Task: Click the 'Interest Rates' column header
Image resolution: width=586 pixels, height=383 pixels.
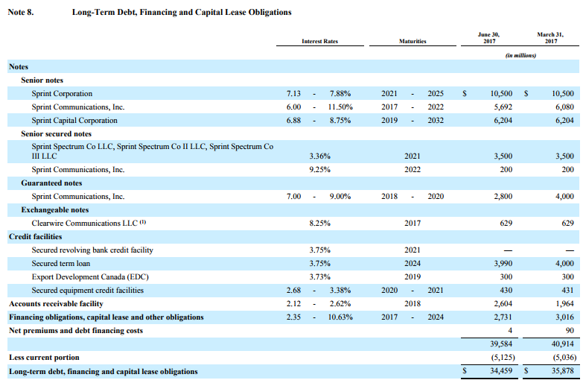Action: click(x=319, y=41)
